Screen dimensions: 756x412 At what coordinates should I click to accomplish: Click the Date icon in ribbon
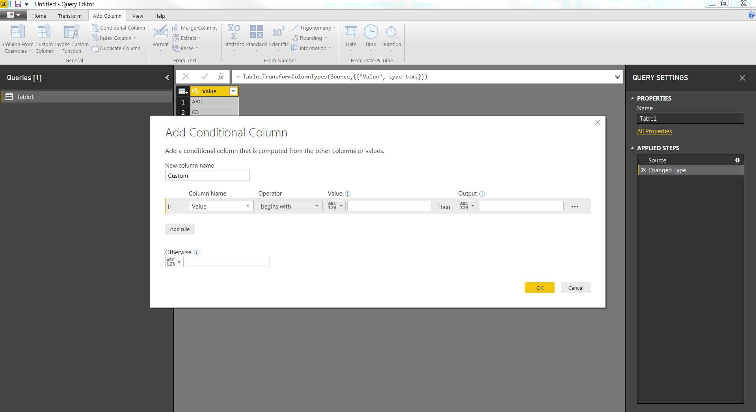click(x=351, y=32)
